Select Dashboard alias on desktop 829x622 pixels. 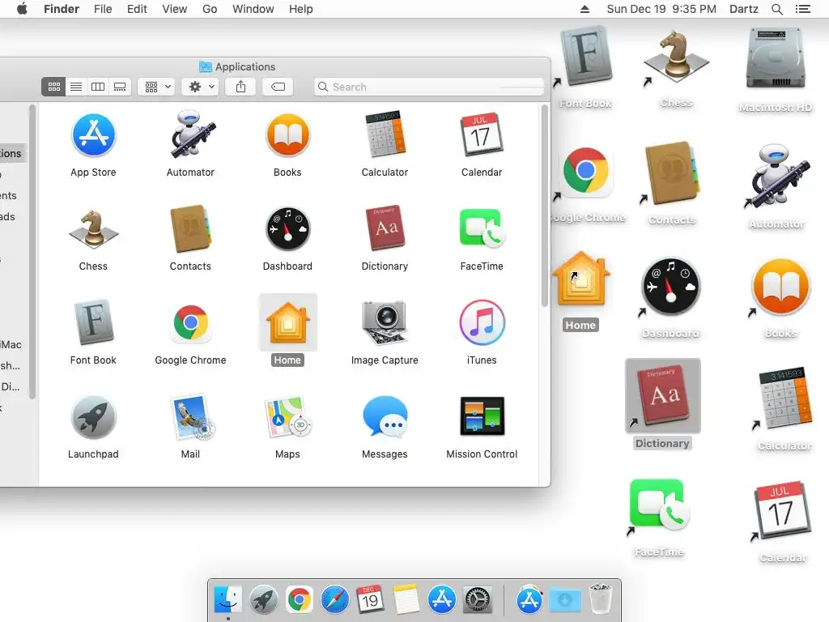tap(671, 287)
